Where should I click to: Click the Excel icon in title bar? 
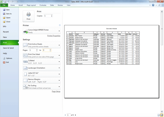[2, 2]
